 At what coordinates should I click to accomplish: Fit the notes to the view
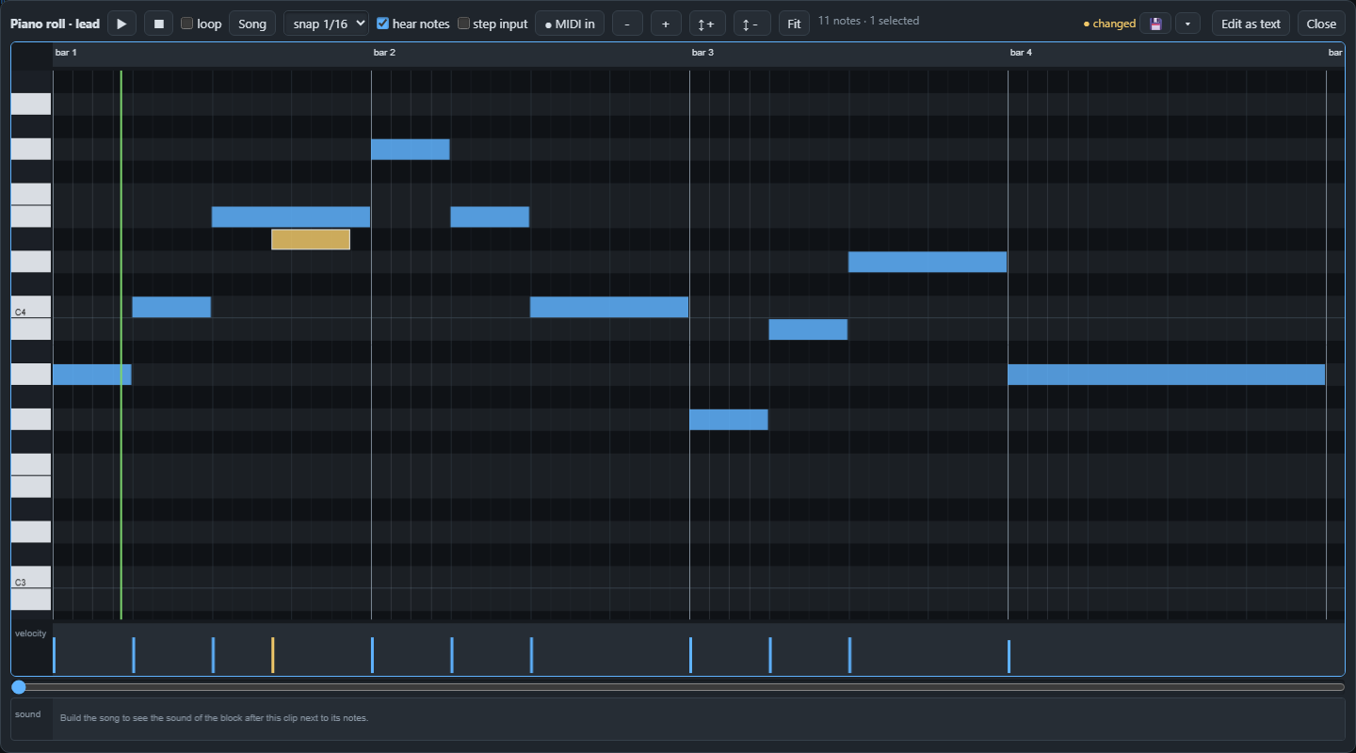coord(794,24)
